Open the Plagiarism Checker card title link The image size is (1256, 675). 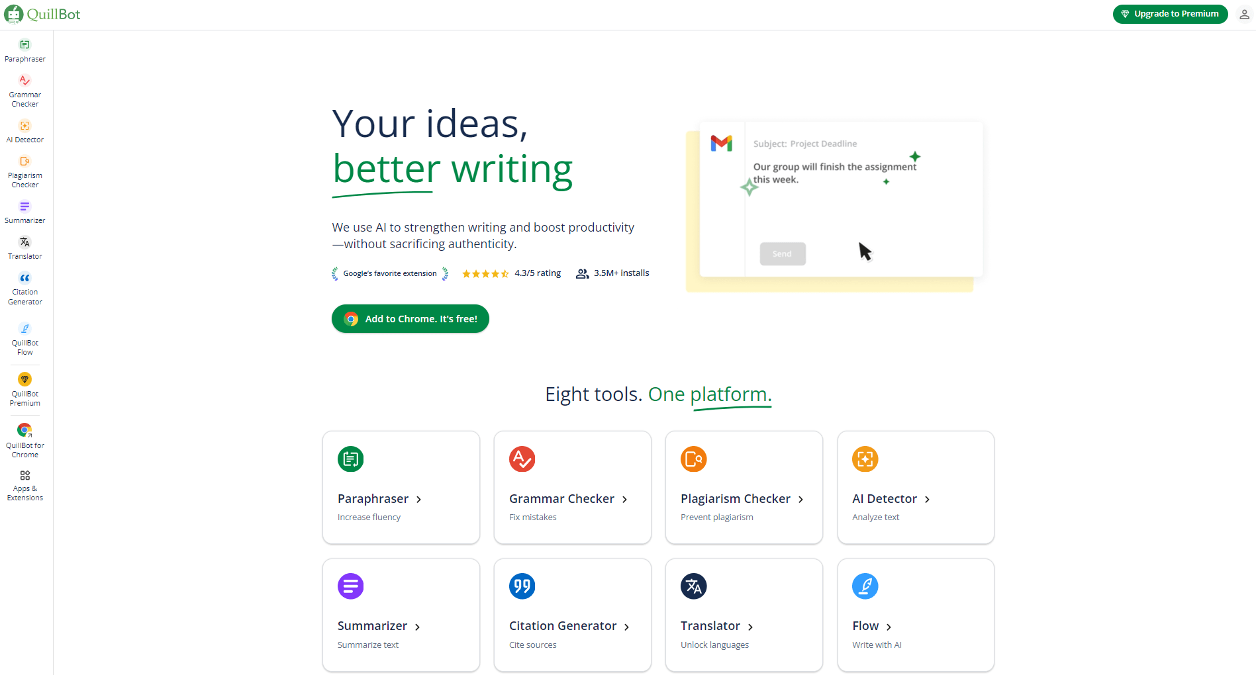pyautogui.click(x=736, y=498)
